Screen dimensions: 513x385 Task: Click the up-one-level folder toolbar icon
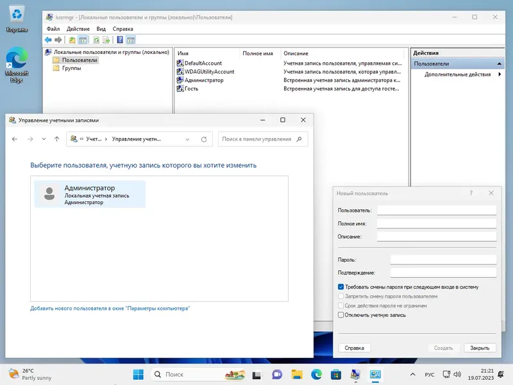[x=72, y=40]
